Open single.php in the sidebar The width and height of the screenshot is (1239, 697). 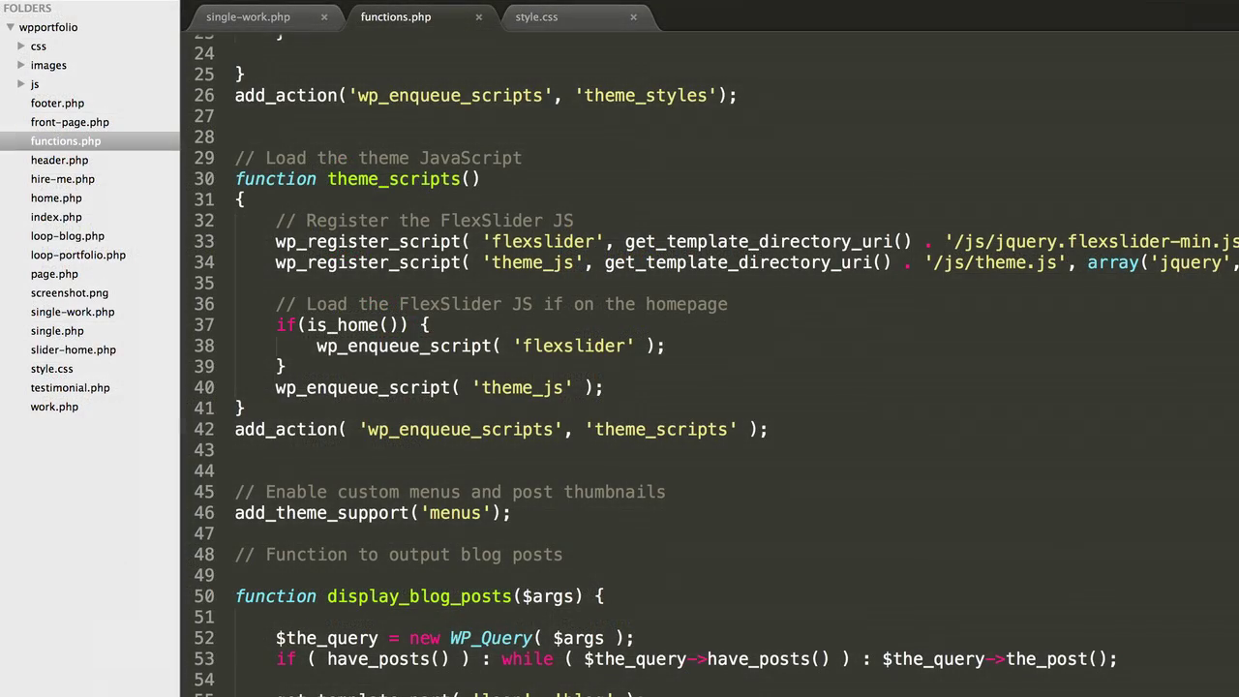coord(57,331)
